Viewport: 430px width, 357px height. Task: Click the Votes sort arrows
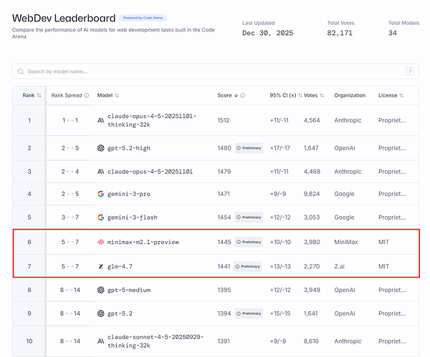coord(322,96)
